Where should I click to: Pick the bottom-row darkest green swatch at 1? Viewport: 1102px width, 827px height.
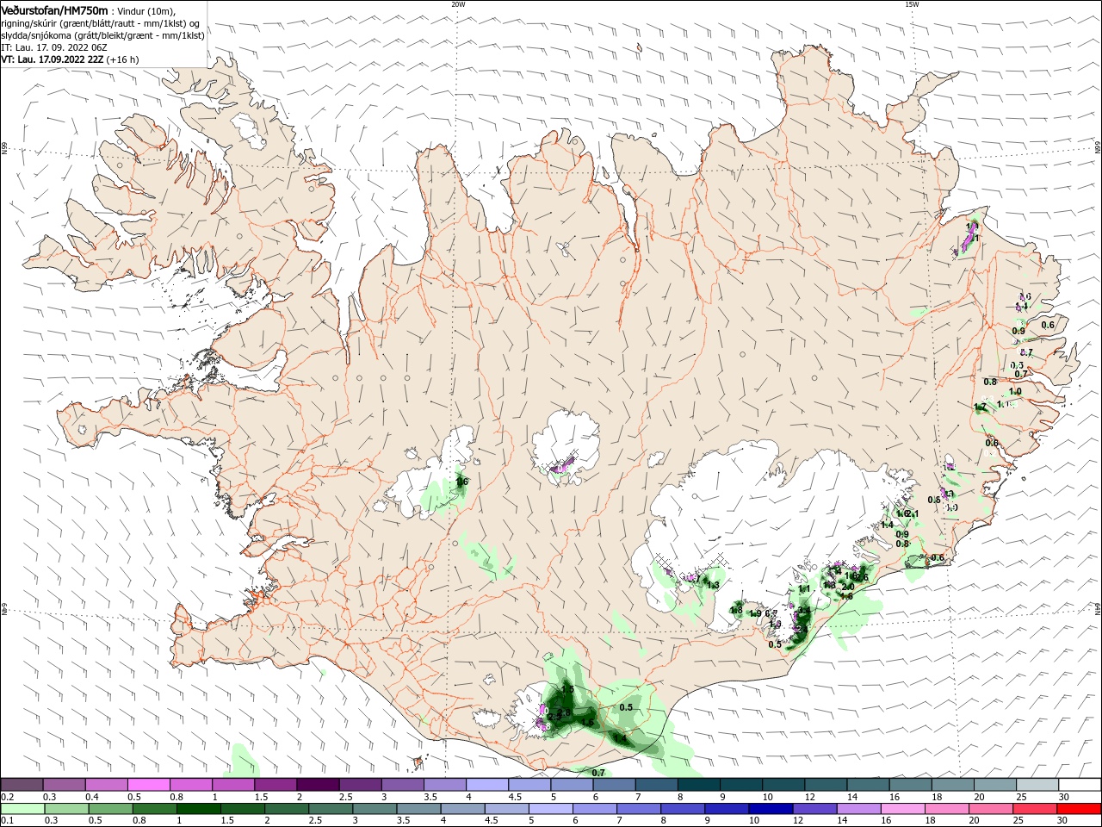pos(200,809)
